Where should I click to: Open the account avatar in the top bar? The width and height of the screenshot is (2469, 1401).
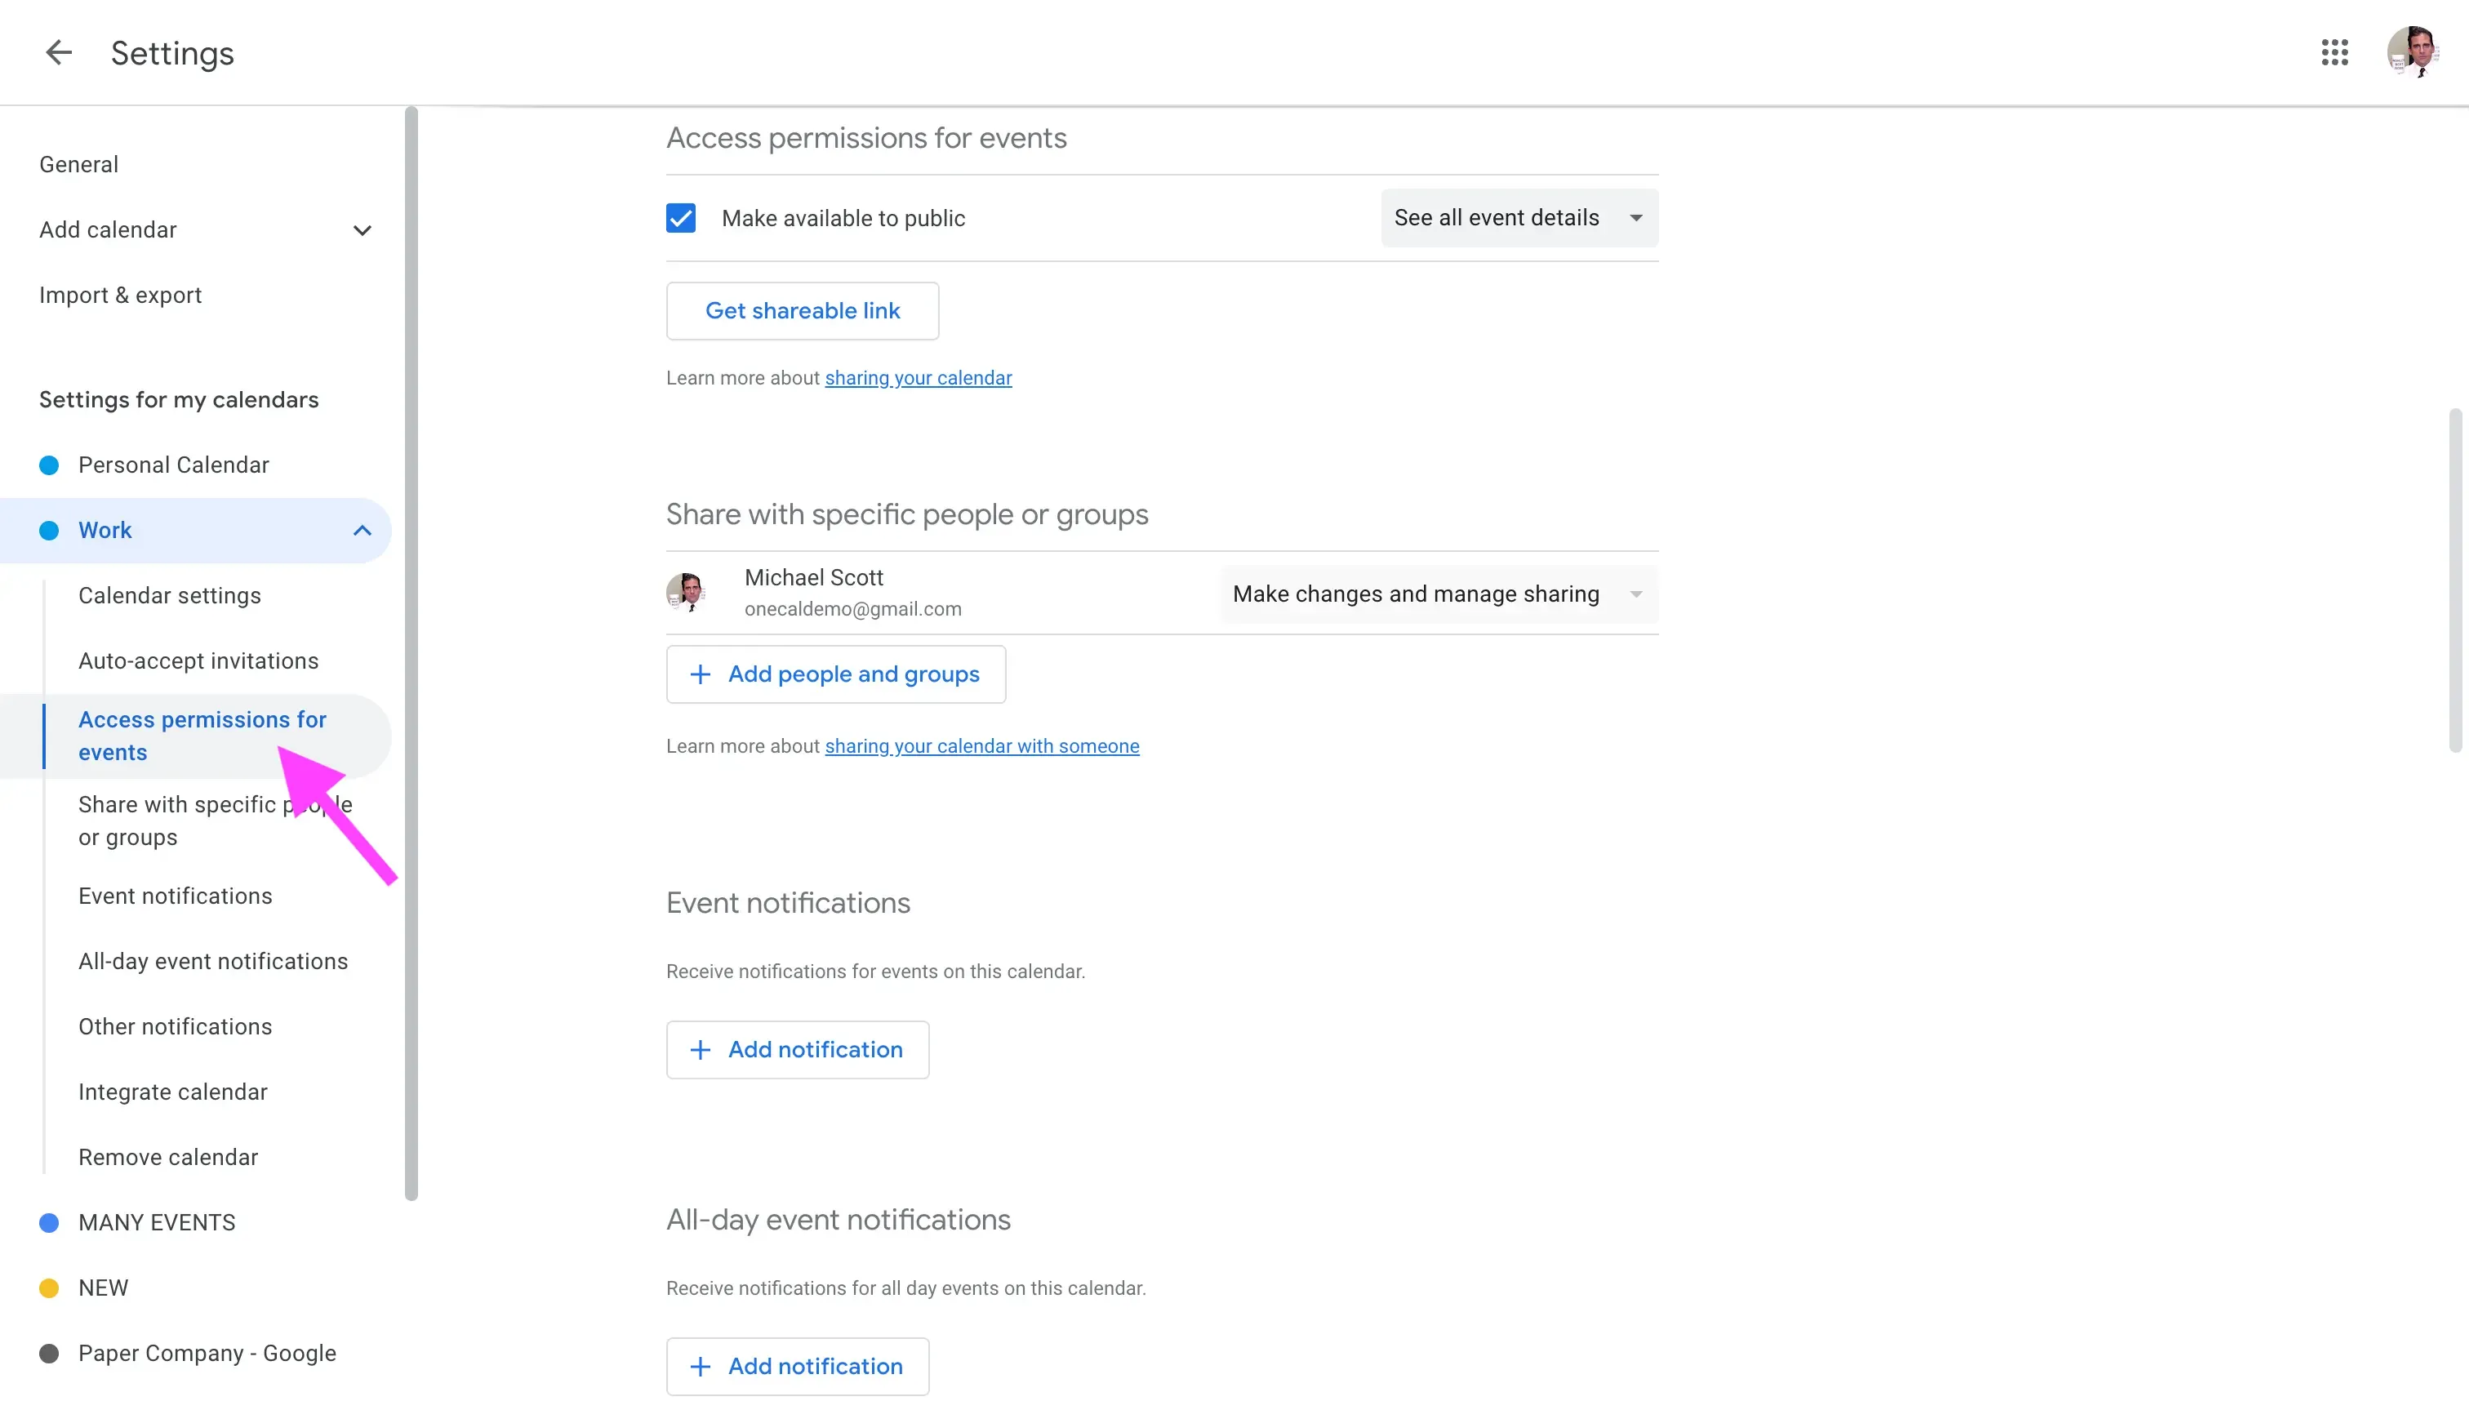coord(2413,53)
